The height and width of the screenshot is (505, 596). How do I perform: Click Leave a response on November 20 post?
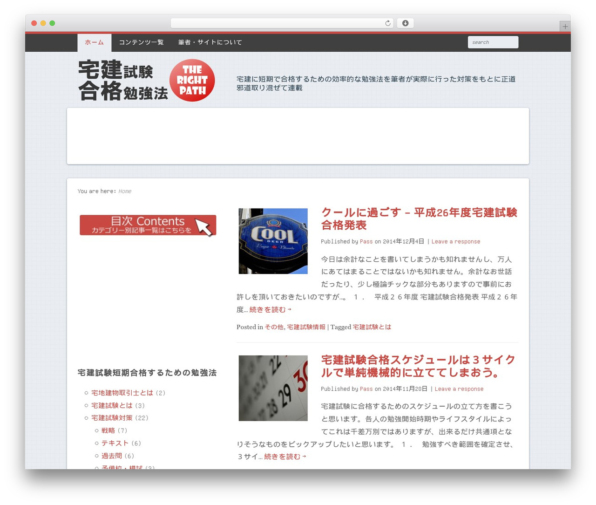point(459,389)
